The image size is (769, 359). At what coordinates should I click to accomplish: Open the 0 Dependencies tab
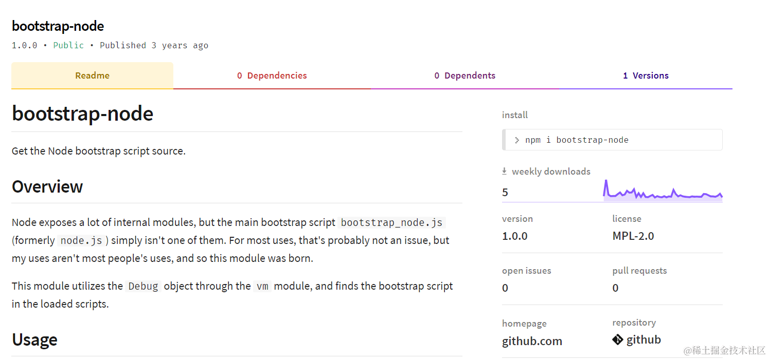[272, 75]
